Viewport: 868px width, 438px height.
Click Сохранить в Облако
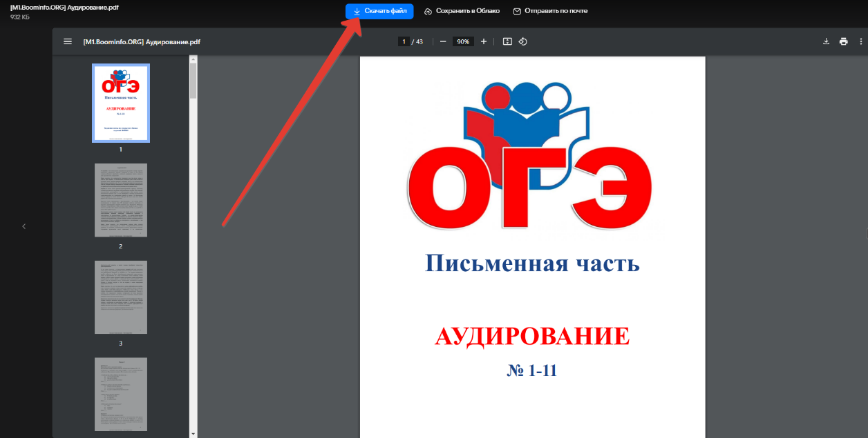click(462, 11)
